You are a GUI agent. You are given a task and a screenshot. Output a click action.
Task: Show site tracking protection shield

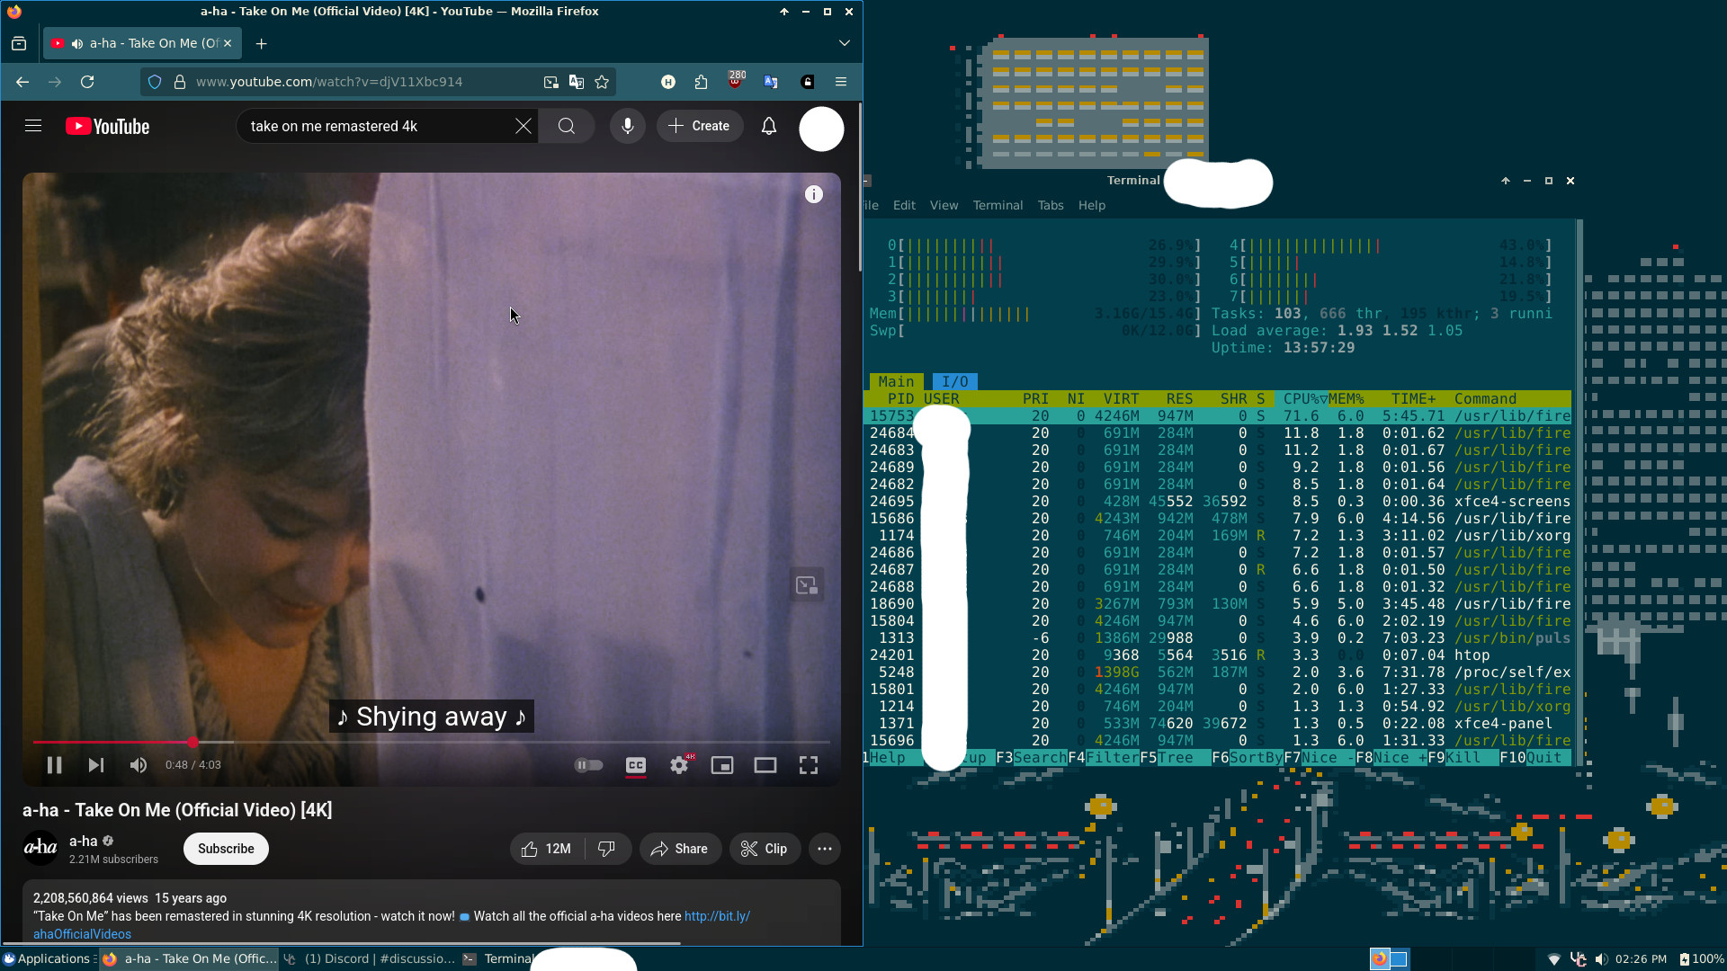pyautogui.click(x=155, y=82)
